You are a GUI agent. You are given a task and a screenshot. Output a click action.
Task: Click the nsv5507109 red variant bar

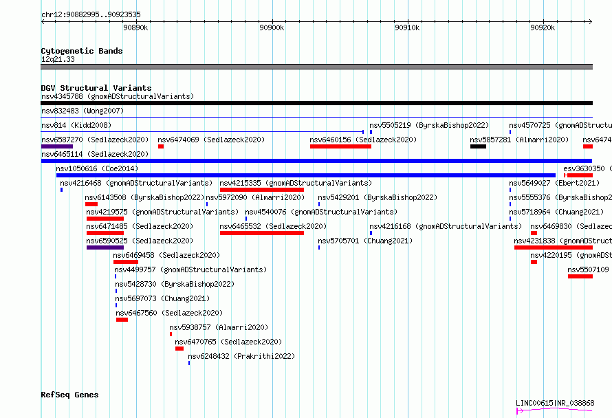[x=580, y=276]
